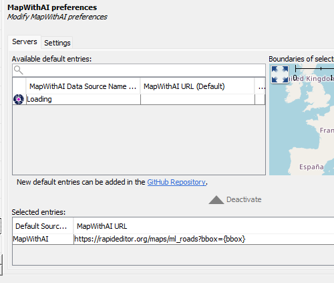The width and height of the screenshot is (334, 283).
Task: Click the Deactivate triangle arrow icon
Action: point(216,200)
